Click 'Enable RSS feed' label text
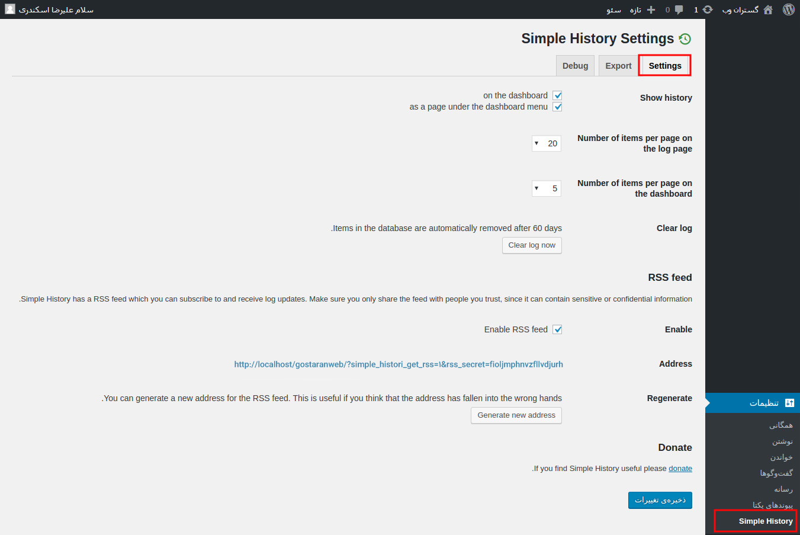The image size is (800, 535). 516,329
